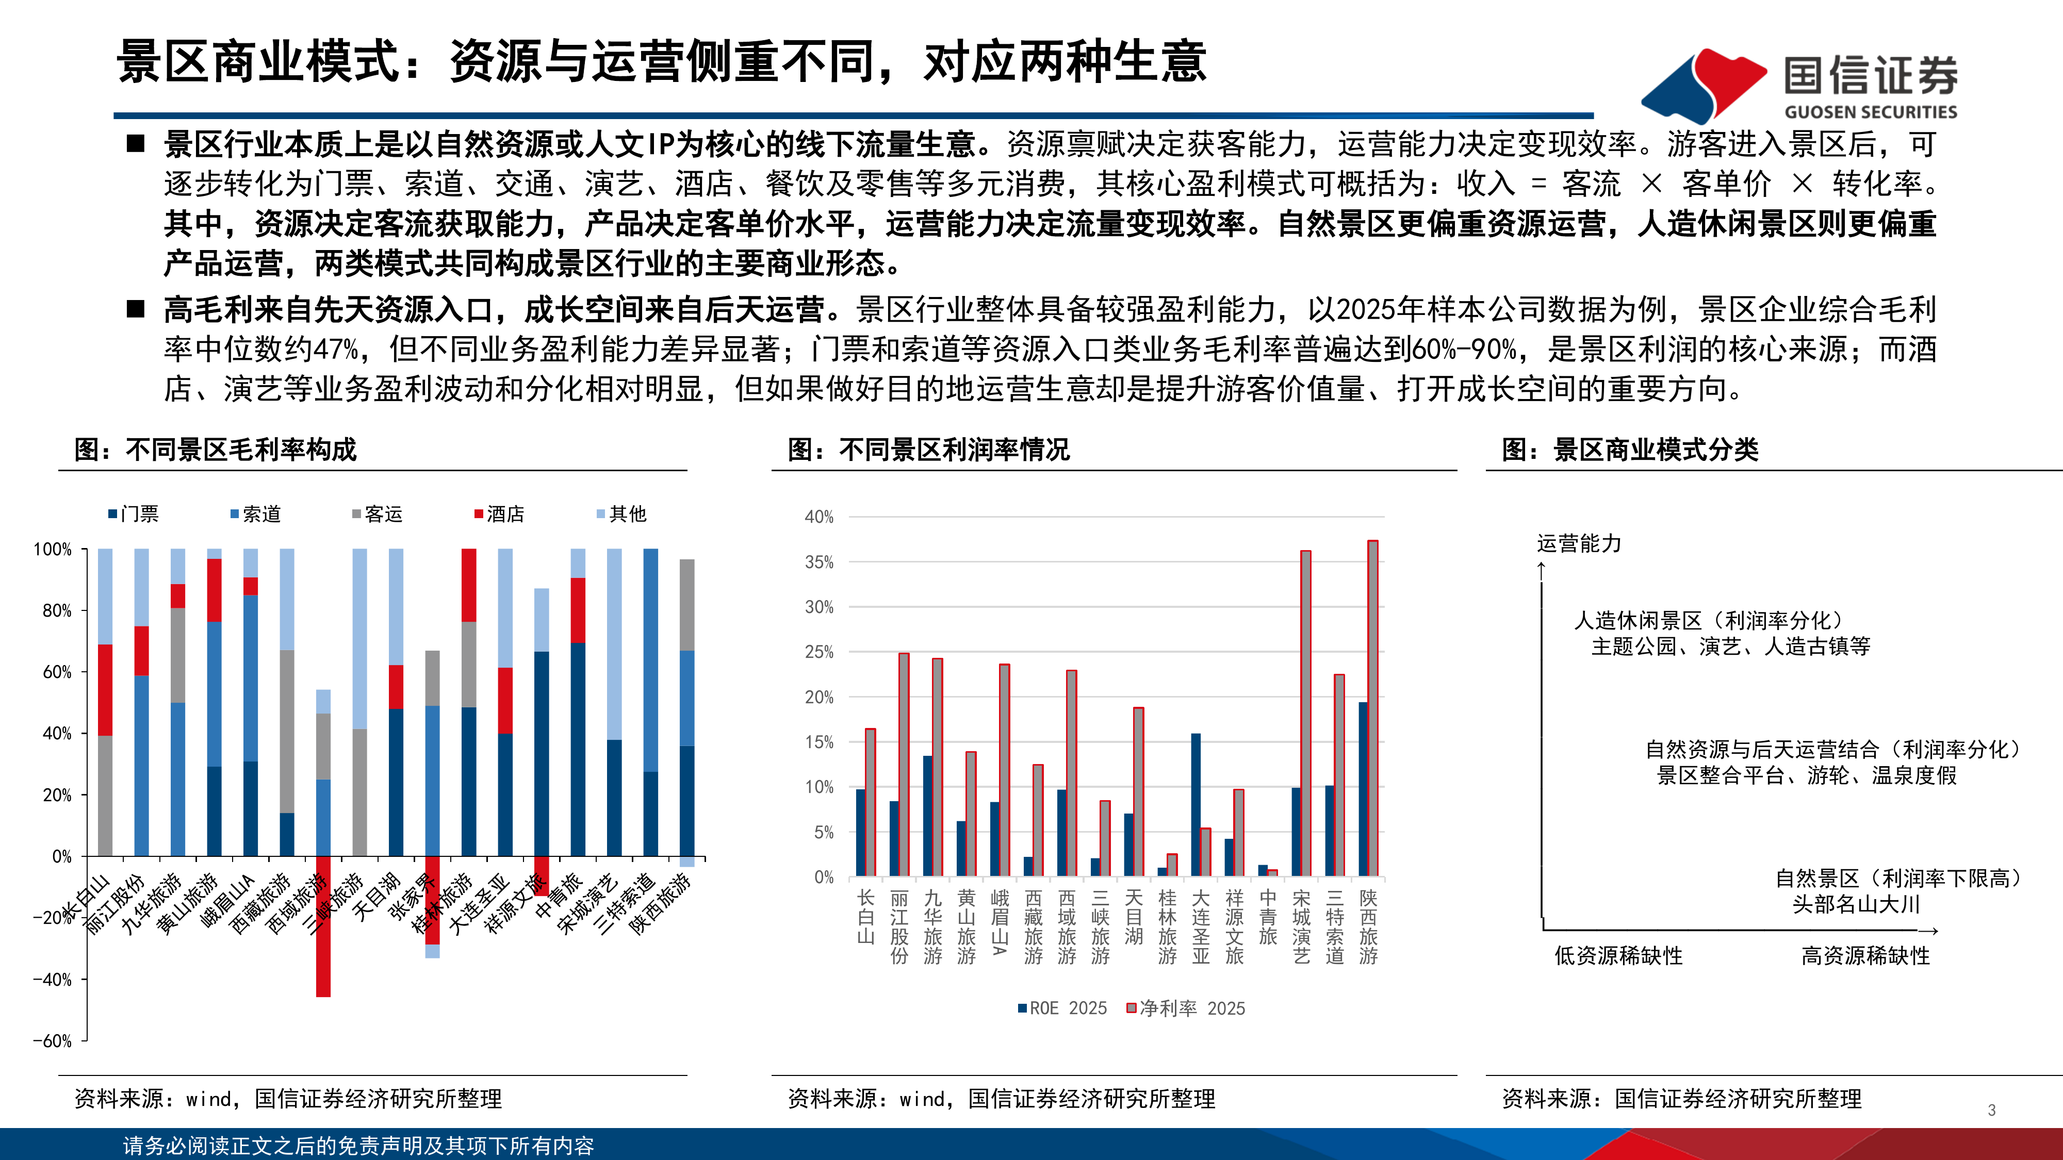Viewport: 2063px width, 1160px height.
Task: Click the text 头部名山大川
Action: click(x=1856, y=904)
